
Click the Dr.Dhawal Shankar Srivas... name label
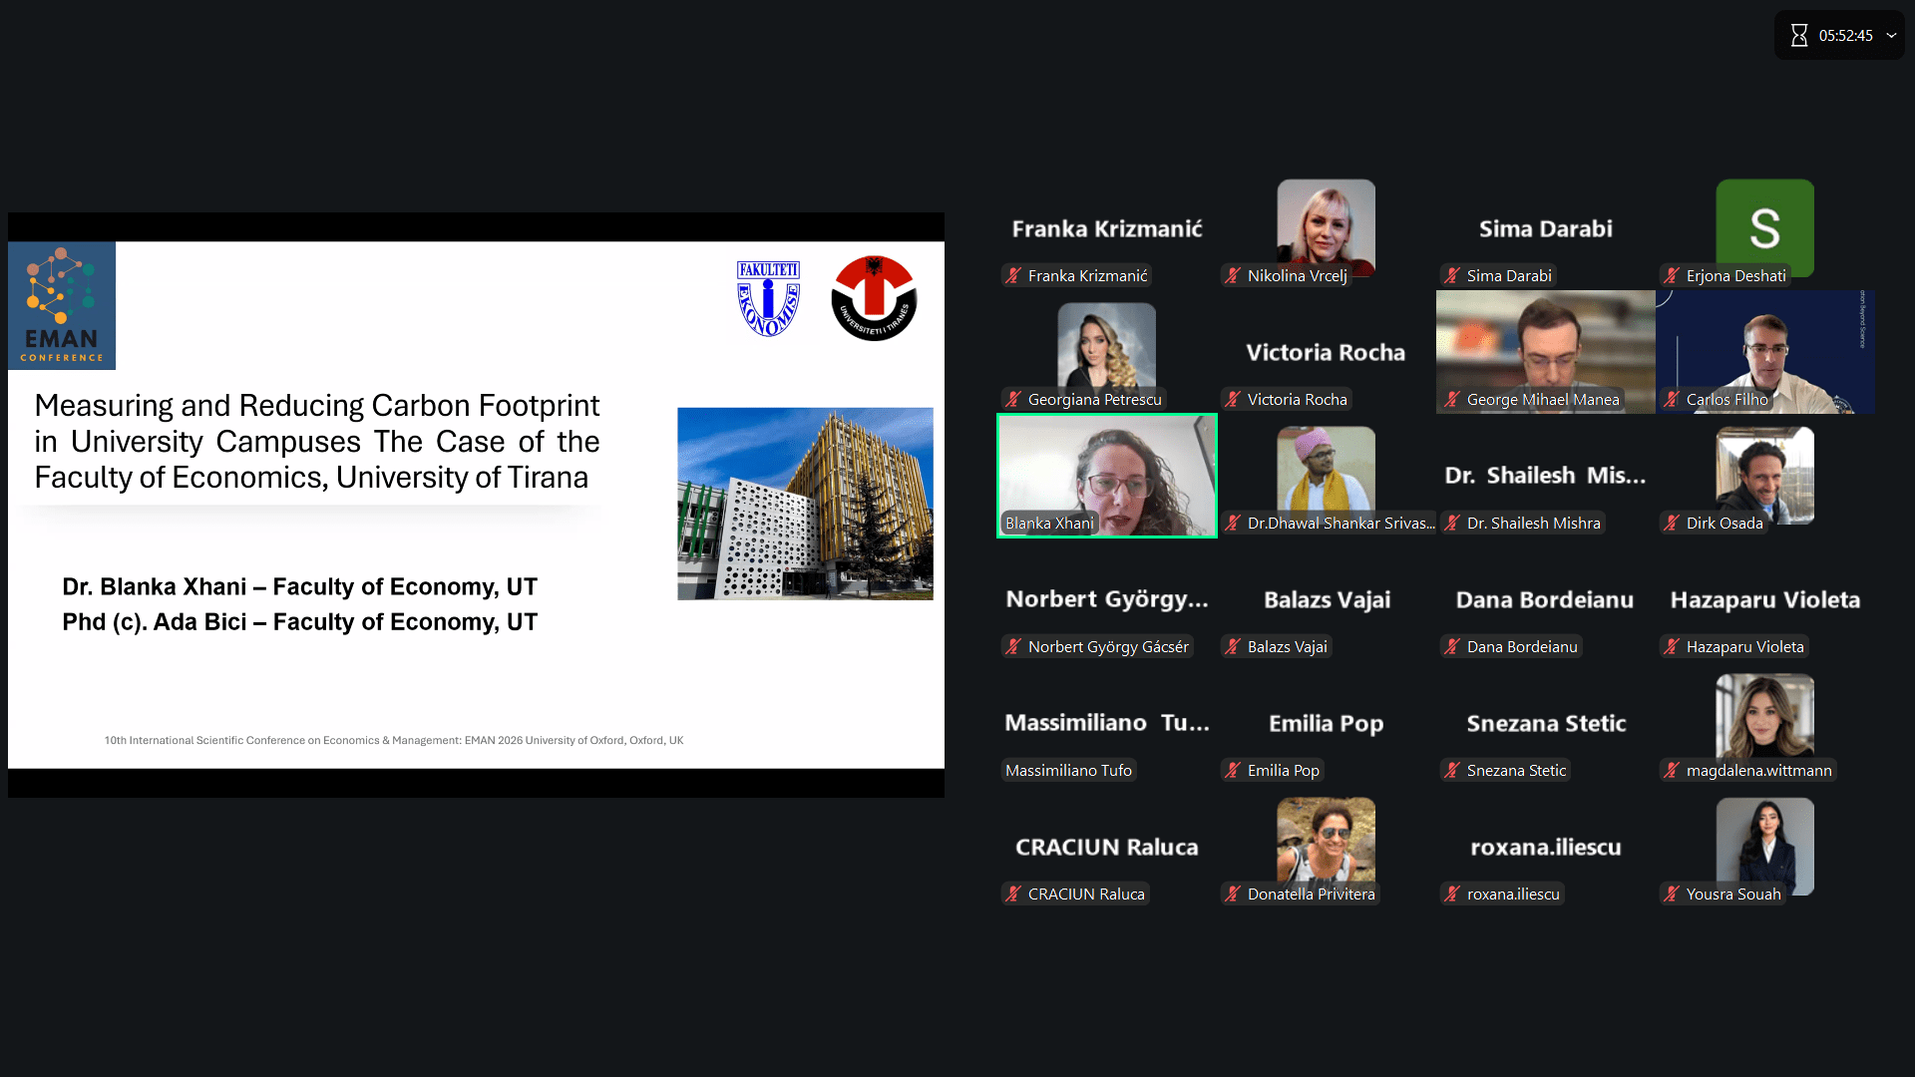click(1340, 524)
